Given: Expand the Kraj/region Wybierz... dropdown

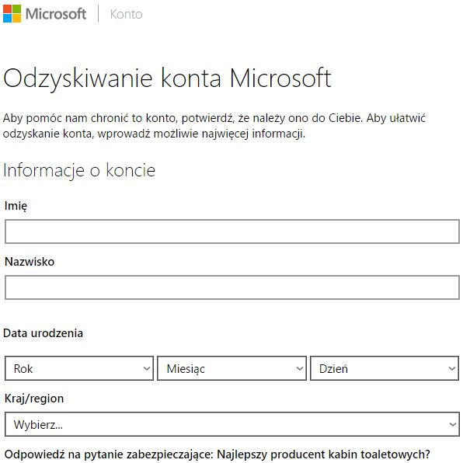Looking at the screenshot, I should pyautogui.click(x=232, y=424).
